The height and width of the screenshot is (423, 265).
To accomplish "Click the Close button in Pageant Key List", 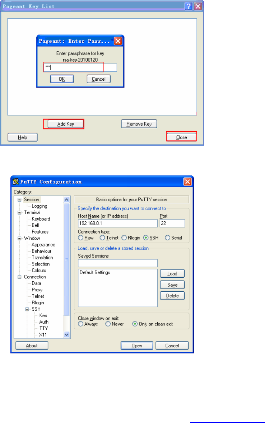I will [182, 137].
